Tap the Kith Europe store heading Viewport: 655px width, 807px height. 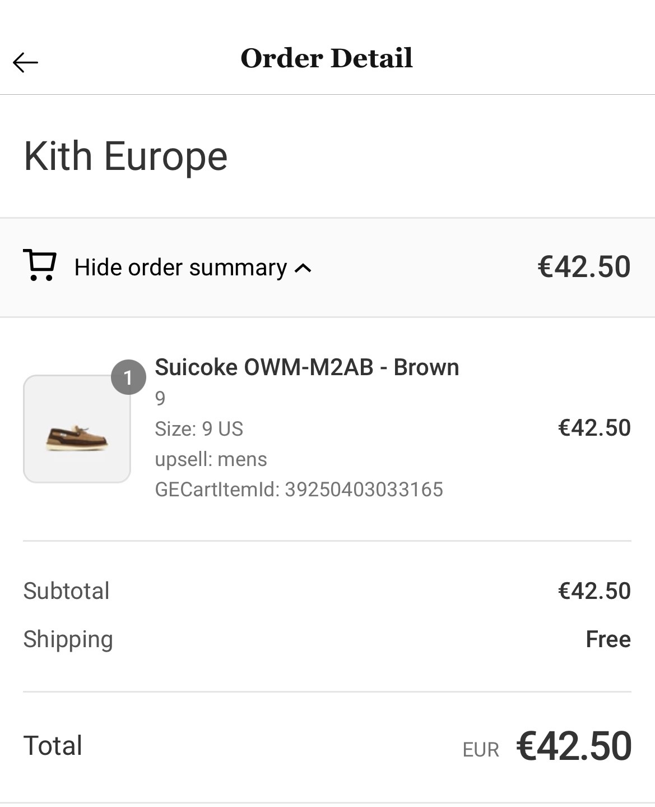(x=126, y=156)
